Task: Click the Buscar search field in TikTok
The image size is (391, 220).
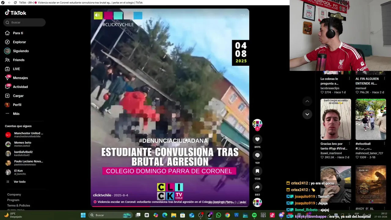Action: point(25,22)
